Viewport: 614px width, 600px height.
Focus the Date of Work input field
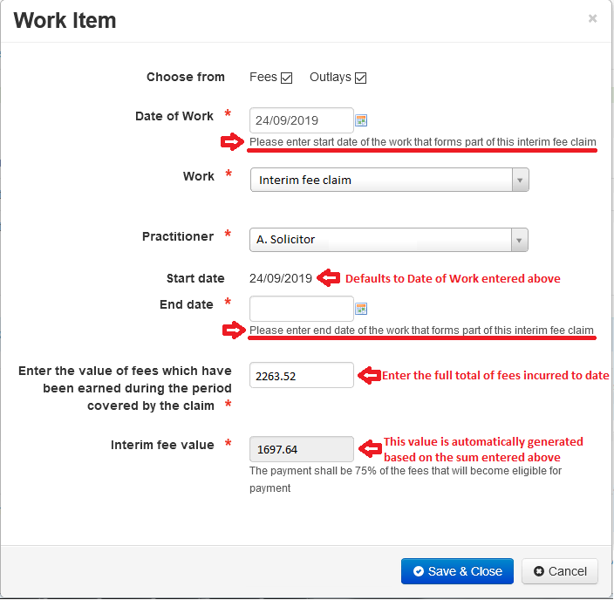click(302, 120)
